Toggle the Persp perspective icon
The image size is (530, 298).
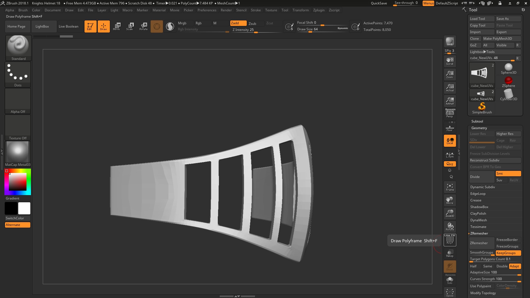tap(450, 113)
